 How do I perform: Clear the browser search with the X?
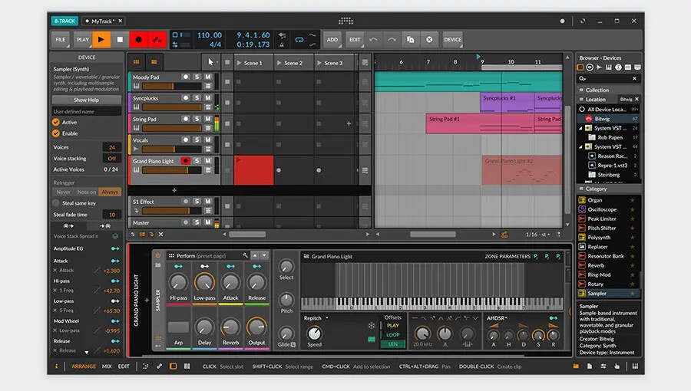634,78
